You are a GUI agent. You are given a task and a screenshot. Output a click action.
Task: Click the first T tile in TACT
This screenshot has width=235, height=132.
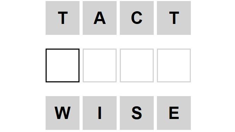point(63,18)
